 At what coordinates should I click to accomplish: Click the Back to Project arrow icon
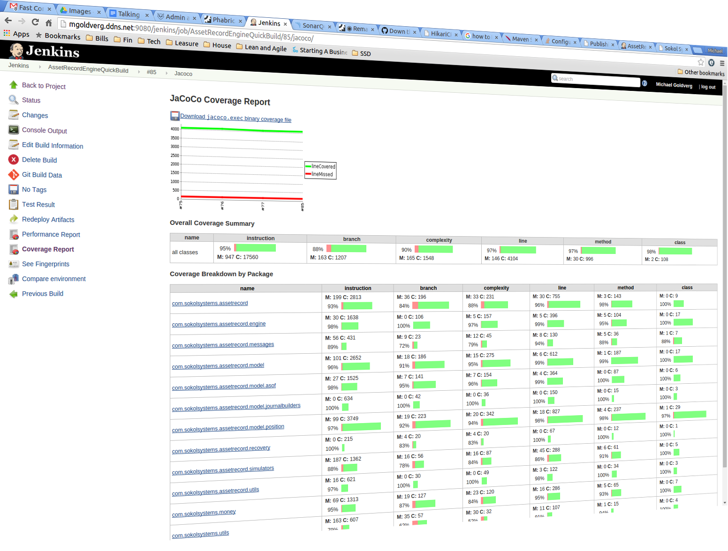tap(14, 85)
